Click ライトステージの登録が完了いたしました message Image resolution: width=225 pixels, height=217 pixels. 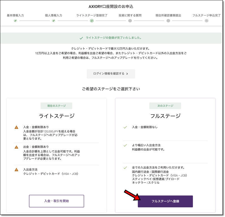tap(114, 38)
